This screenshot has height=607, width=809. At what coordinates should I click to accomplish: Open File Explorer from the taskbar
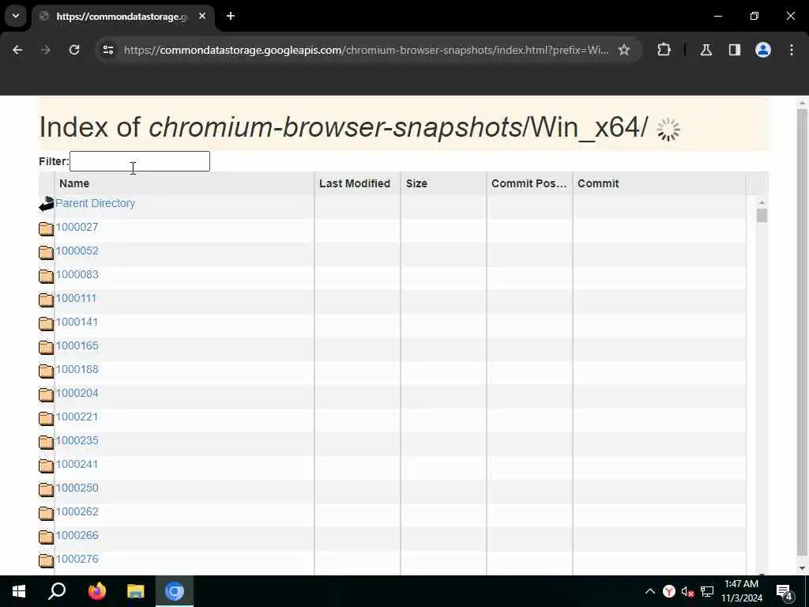(x=136, y=591)
